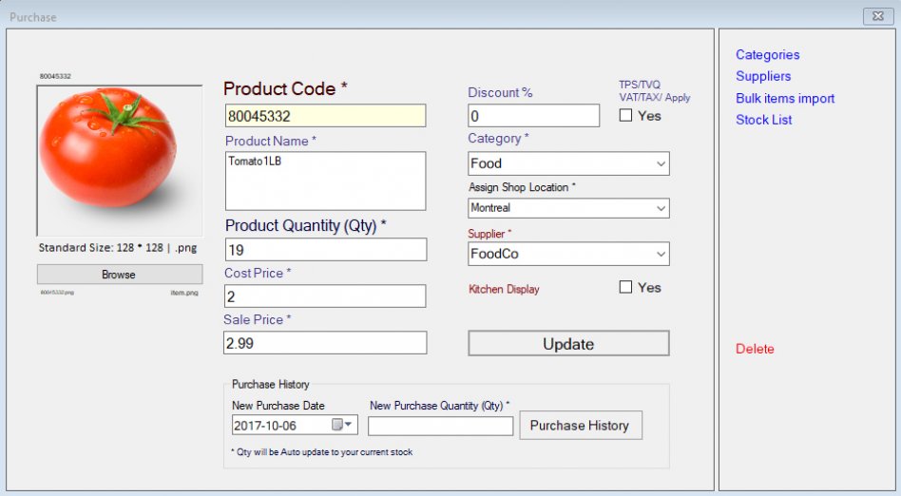This screenshot has width=901, height=496.
Task: Click the red Delete link
Action: coord(755,349)
